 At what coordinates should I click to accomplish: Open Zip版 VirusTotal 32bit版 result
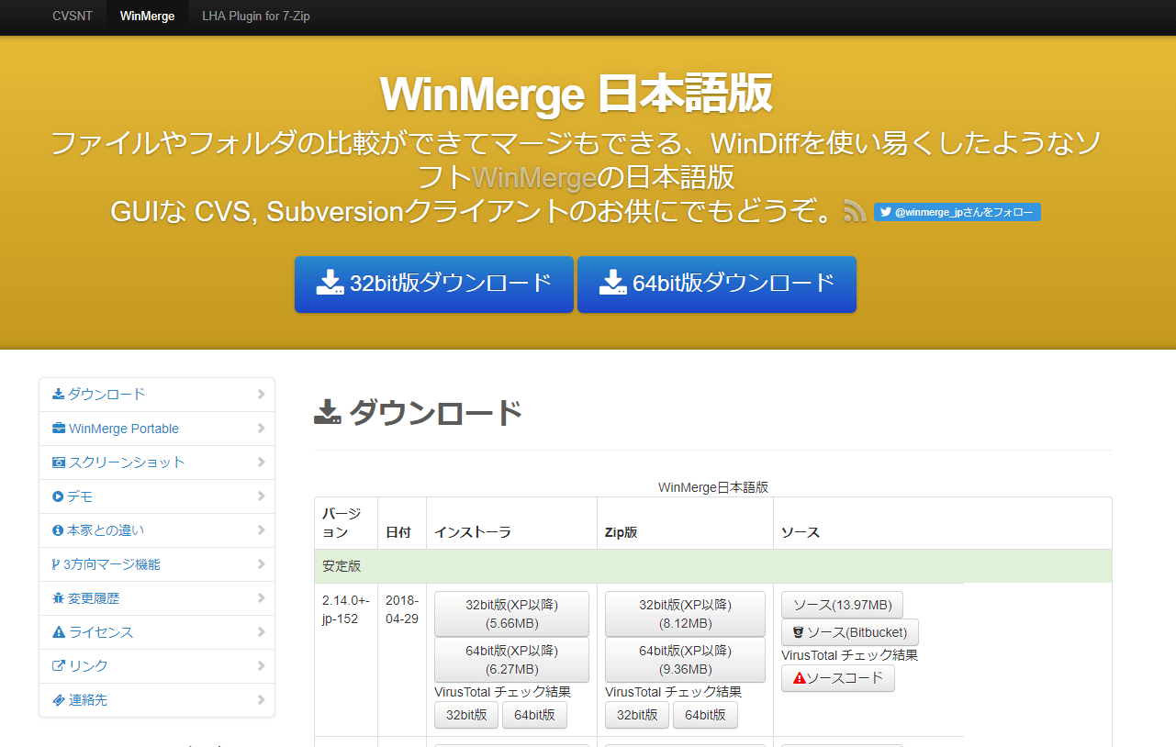[x=637, y=715]
